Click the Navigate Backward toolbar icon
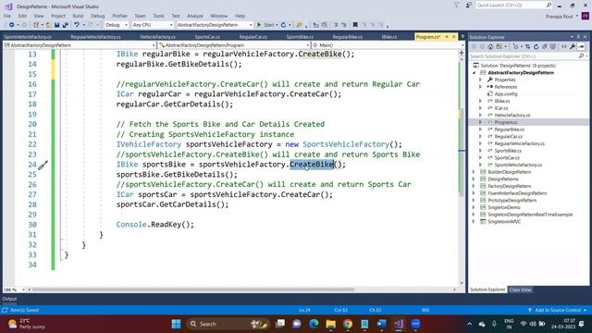 (11, 25)
